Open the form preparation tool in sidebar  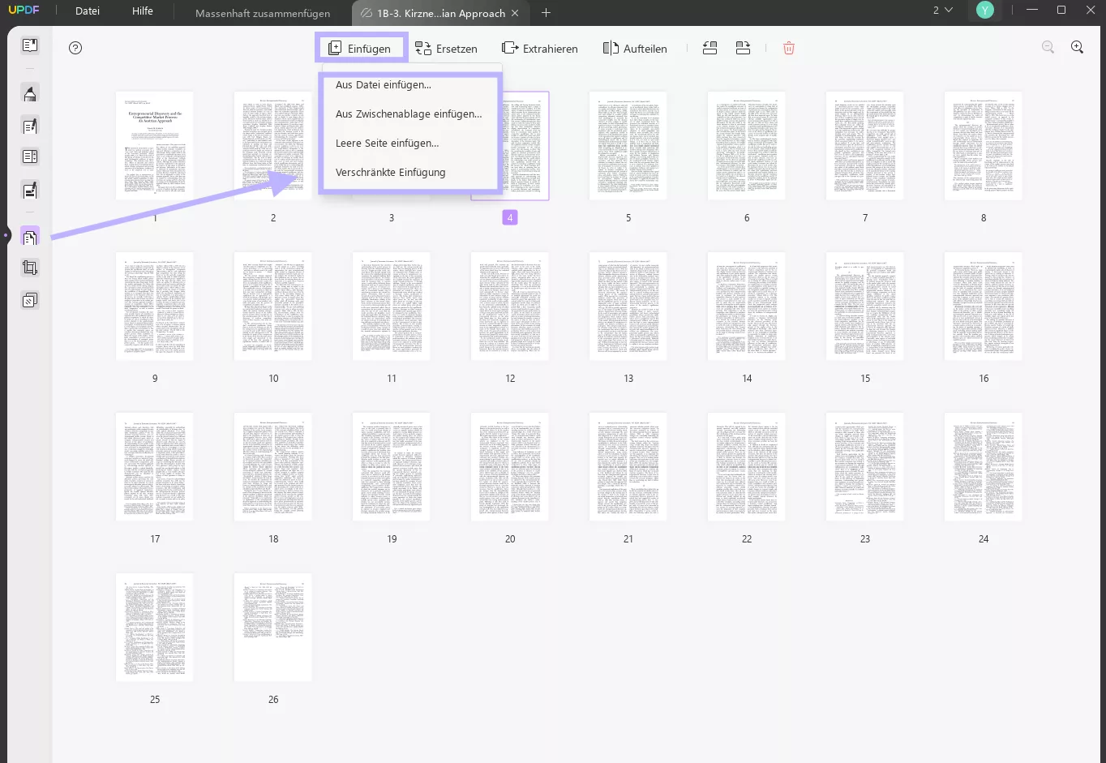[x=30, y=157]
